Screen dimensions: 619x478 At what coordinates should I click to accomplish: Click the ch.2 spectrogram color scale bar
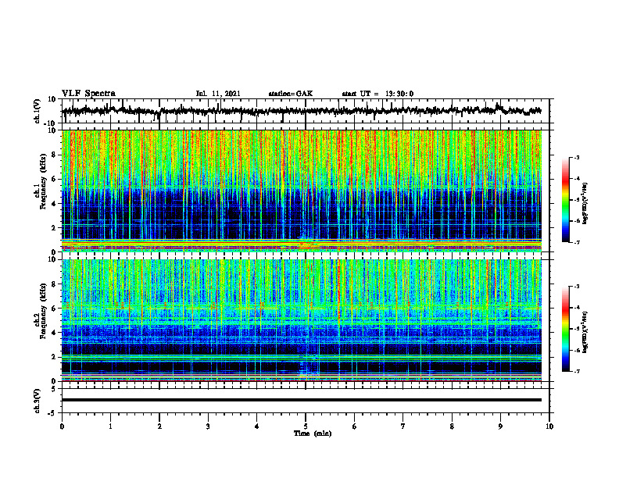pos(565,329)
